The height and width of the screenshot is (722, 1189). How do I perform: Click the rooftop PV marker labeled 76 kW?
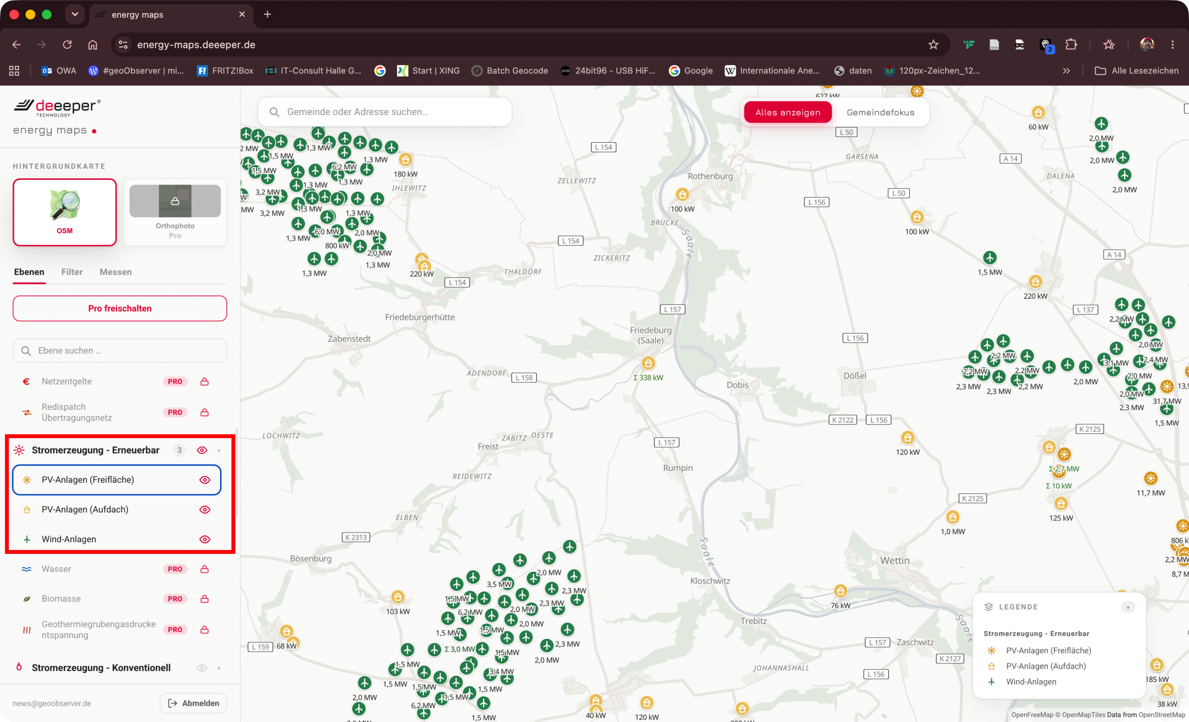click(841, 591)
